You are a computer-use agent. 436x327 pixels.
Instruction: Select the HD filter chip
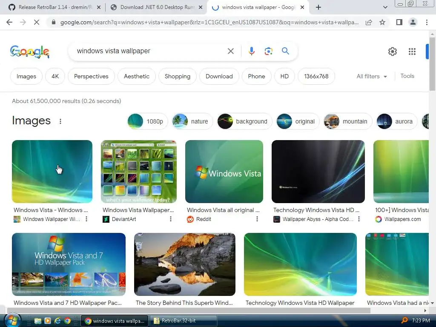(284, 77)
